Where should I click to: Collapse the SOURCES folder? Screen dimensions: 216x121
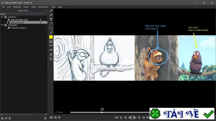(x=2, y=17)
